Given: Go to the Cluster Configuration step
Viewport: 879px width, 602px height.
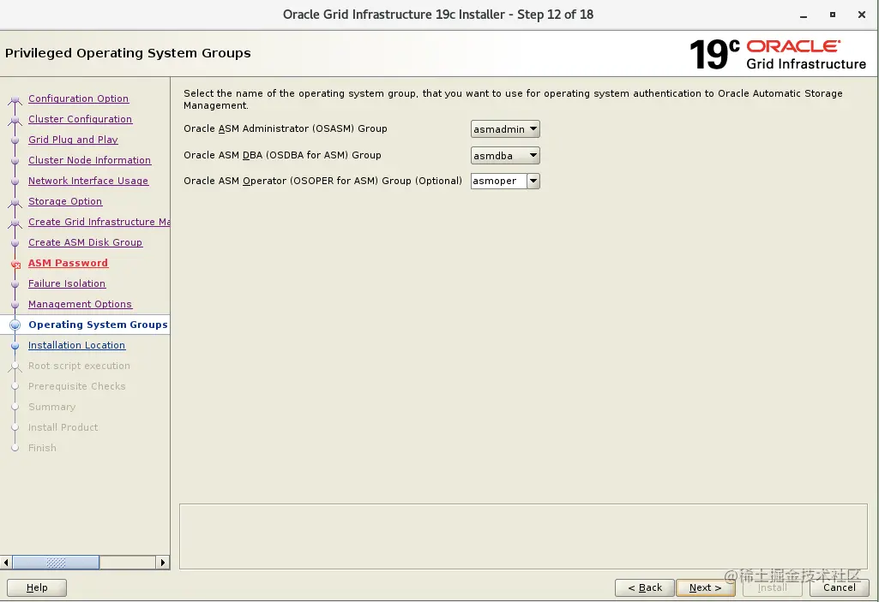Looking at the screenshot, I should [80, 119].
